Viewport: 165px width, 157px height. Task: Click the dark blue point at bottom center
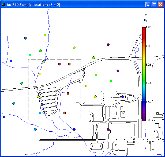(74, 129)
